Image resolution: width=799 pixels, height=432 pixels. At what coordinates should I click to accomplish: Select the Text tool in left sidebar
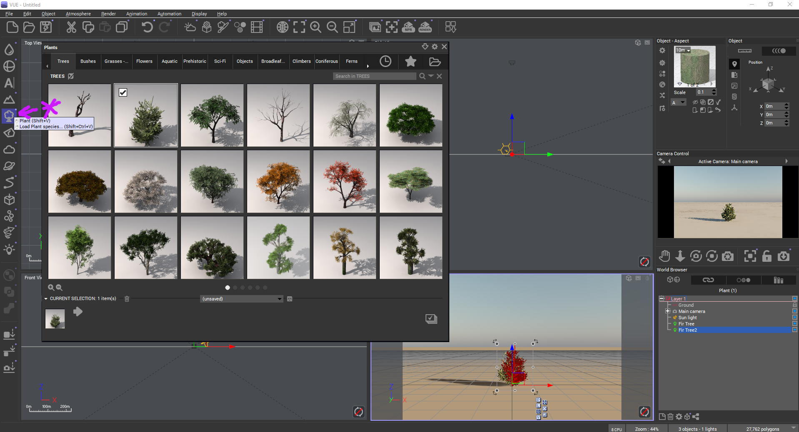click(x=9, y=83)
